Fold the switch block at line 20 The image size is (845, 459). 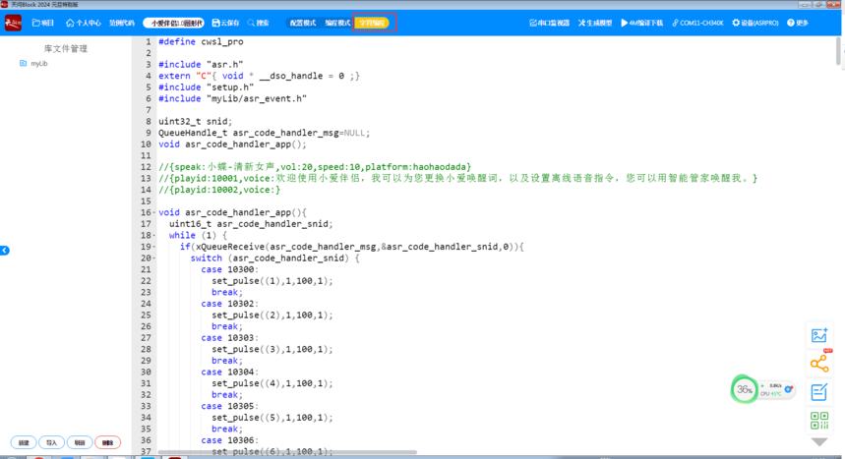point(154,258)
